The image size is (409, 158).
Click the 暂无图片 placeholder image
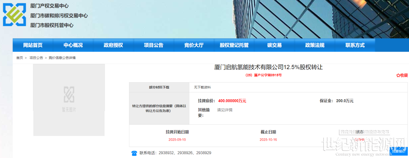click(69, 100)
